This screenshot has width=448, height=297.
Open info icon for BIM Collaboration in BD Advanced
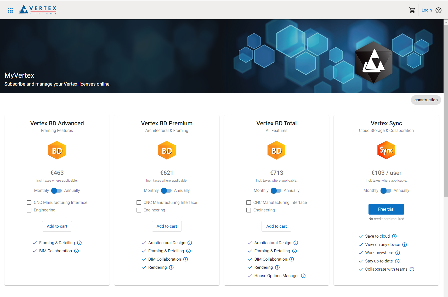click(76, 251)
